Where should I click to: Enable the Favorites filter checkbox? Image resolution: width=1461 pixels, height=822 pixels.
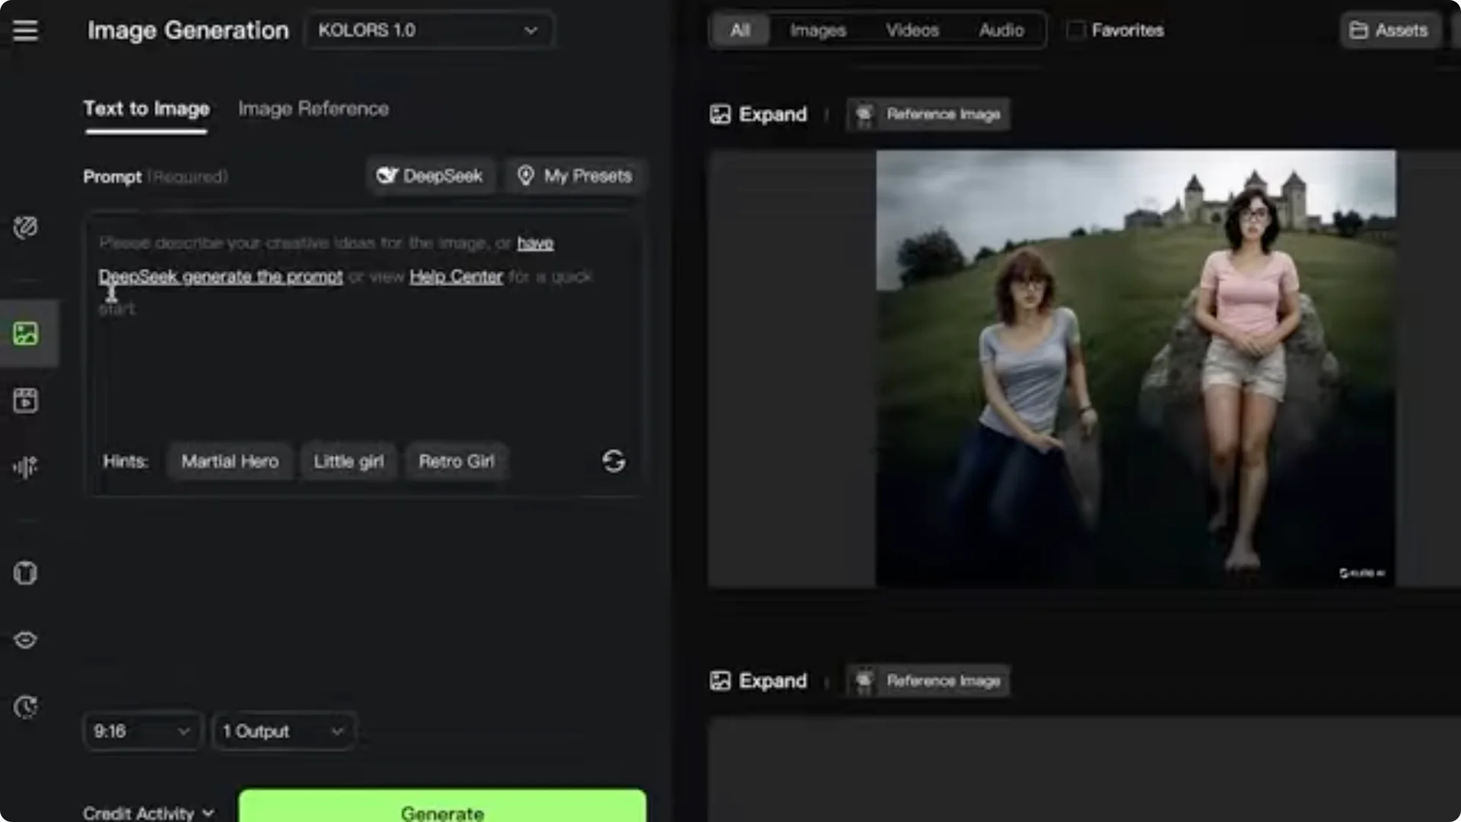pos(1076,30)
